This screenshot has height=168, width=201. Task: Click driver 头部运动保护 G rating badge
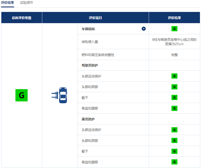(x=174, y=76)
